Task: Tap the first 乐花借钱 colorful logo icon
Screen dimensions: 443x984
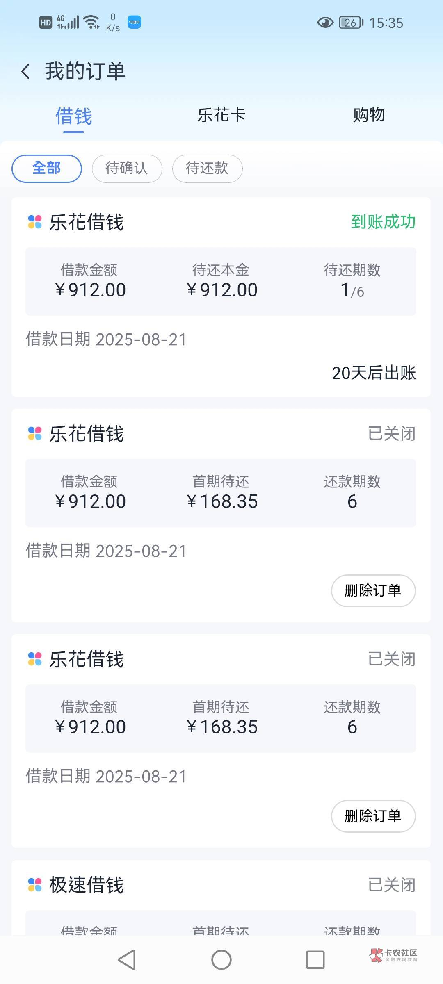Action: click(35, 222)
